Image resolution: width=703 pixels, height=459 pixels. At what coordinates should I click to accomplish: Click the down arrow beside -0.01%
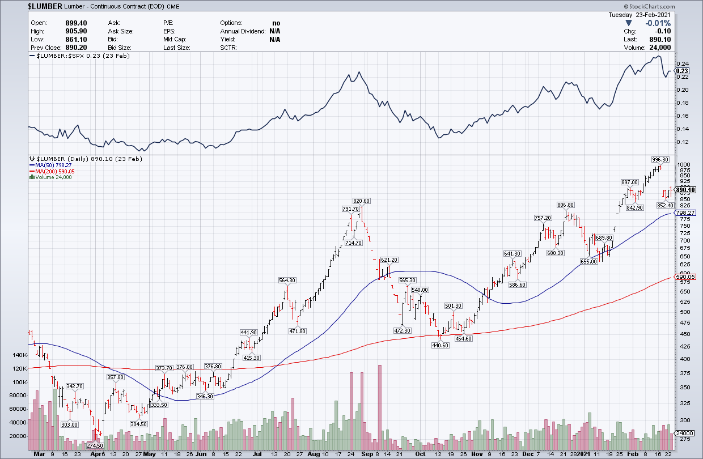(629, 23)
